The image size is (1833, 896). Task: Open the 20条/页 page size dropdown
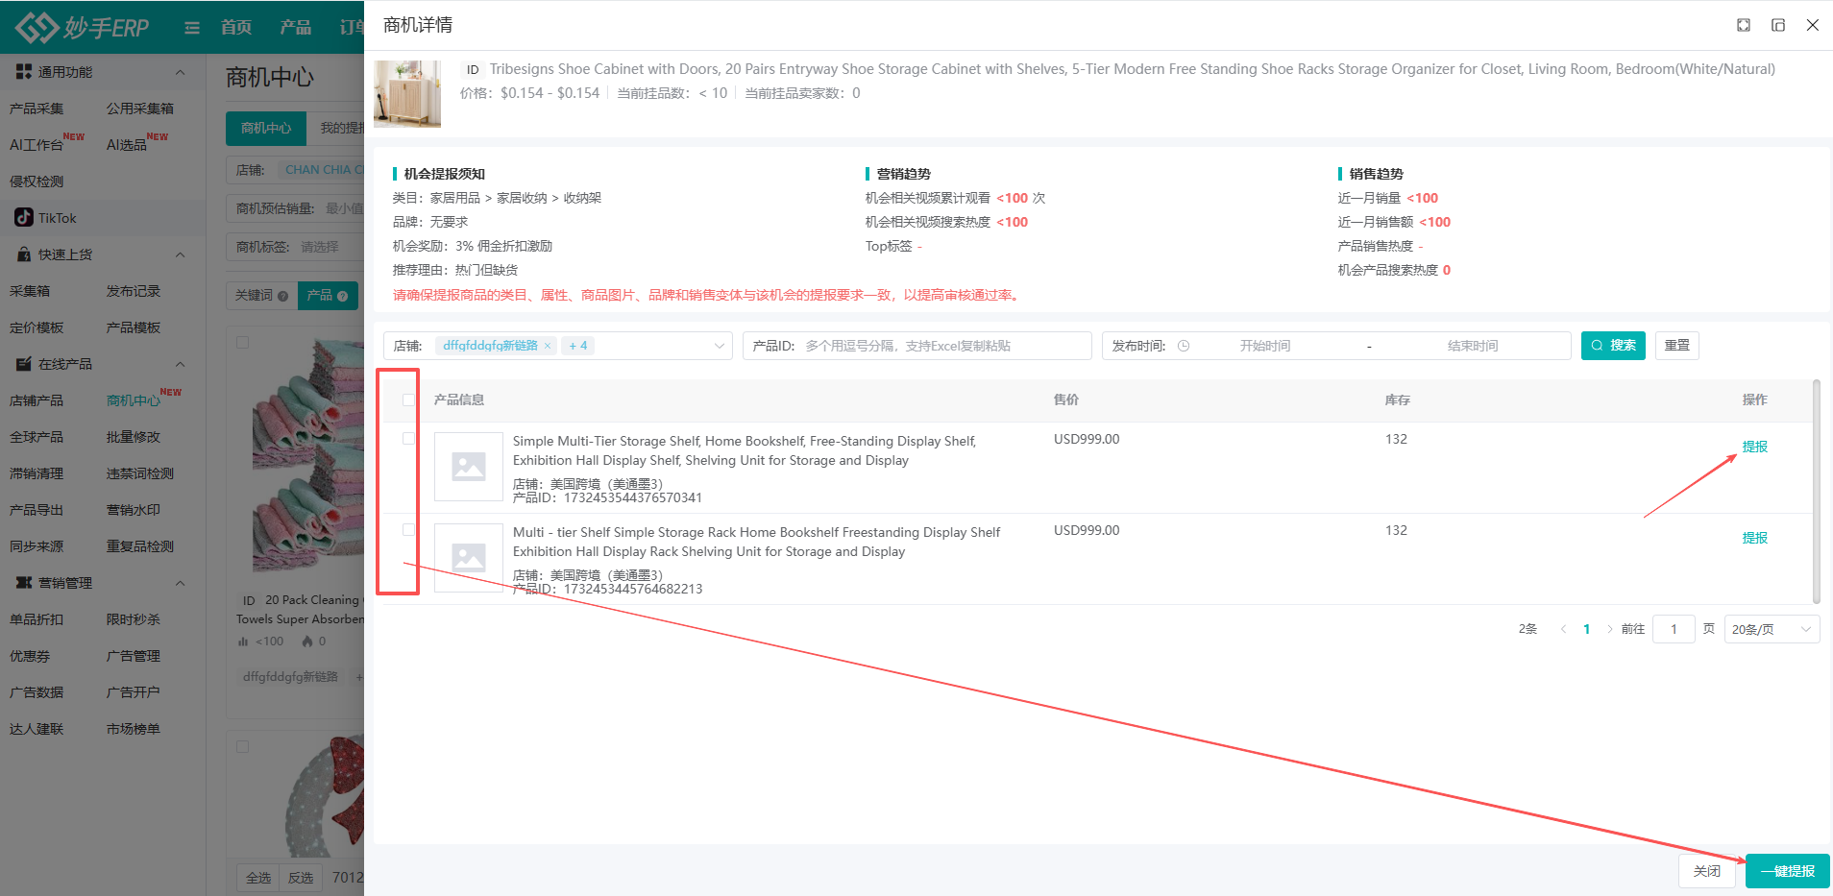(1772, 629)
